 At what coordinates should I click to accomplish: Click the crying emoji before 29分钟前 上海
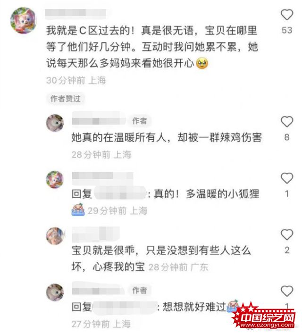tap(78, 210)
